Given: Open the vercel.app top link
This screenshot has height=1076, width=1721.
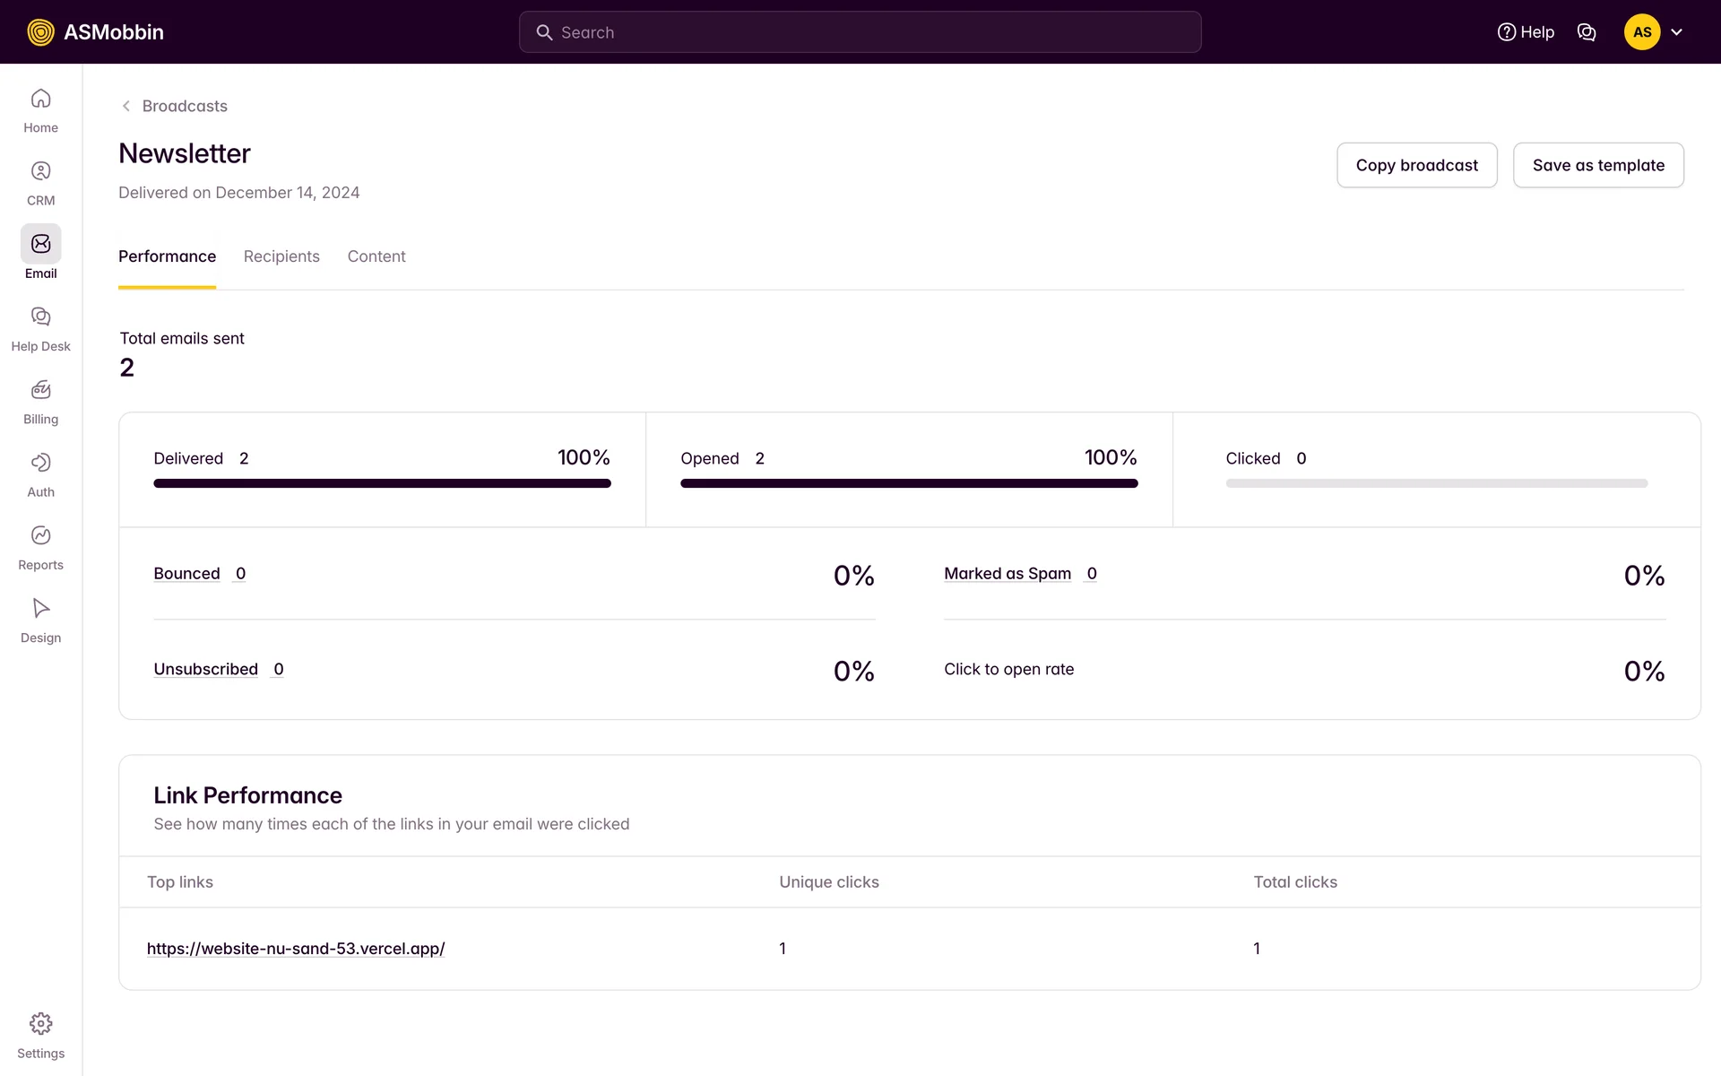Looking at the screenshot, I should (x=296, y=949).
